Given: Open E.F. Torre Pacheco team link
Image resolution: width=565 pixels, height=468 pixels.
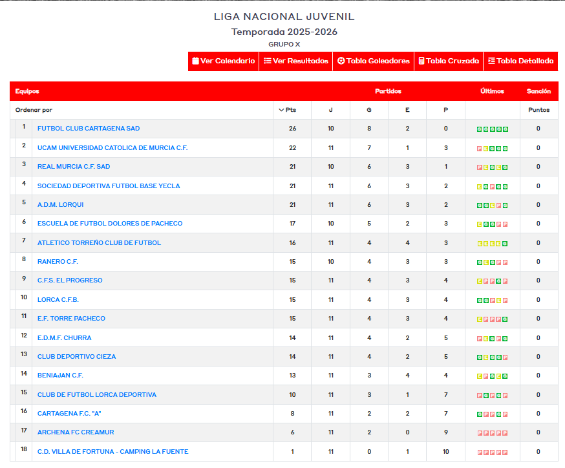Looking at the screenshot, I should click(x=71, y=319).
